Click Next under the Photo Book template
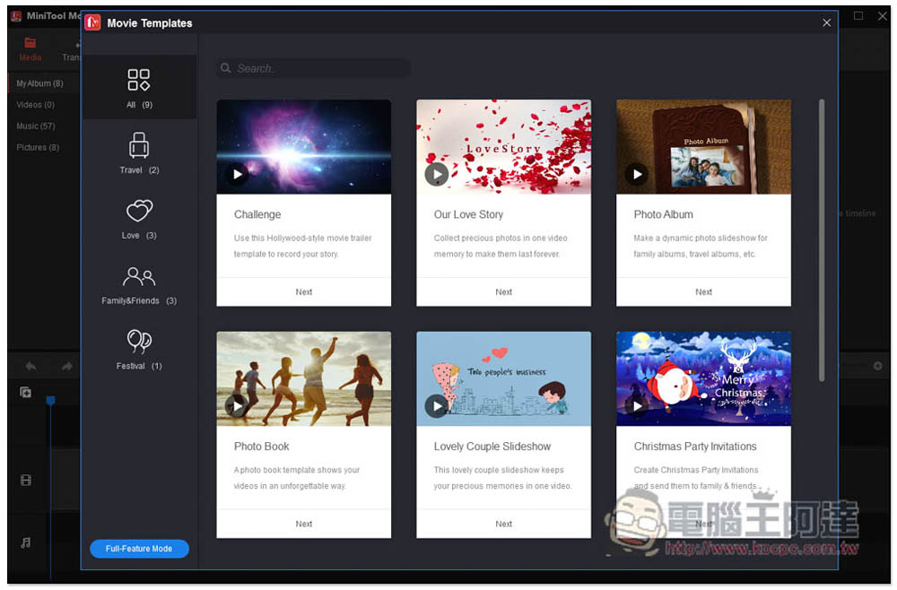This screenshot has height=590, width=897. pos(304,524)
